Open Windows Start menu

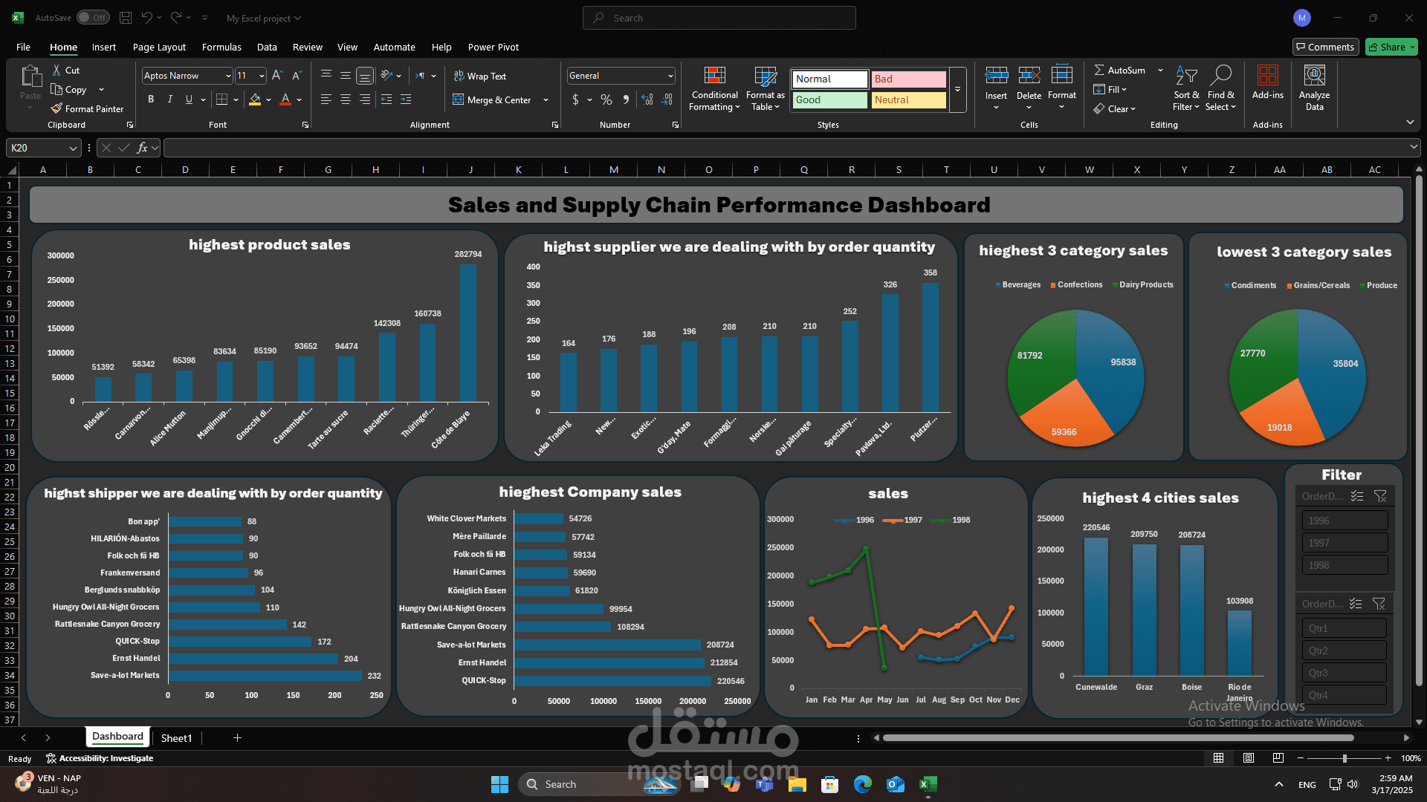(x=499, y=784)
